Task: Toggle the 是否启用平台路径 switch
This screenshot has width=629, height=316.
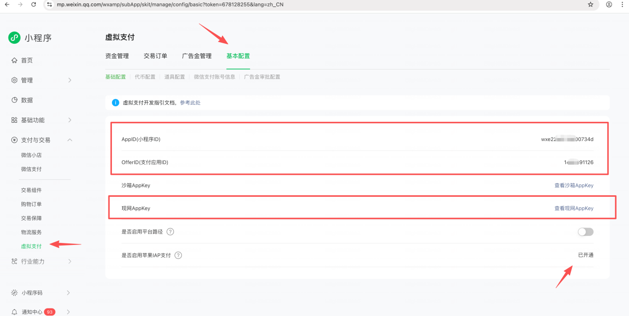Action: (585, 232)
